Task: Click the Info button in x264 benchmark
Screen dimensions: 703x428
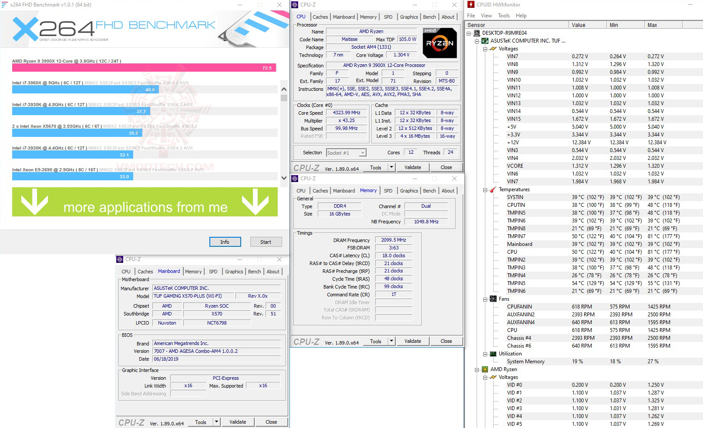Action: (x=225, y=242)
